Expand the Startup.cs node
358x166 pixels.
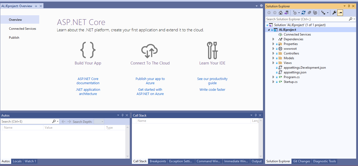[x=274, y=82]
